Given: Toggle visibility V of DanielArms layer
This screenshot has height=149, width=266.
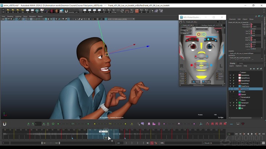Looking at the screenshot, I should click(x=230, y=75).
